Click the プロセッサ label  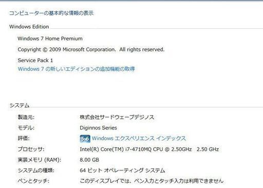click(x=31, y=149)
